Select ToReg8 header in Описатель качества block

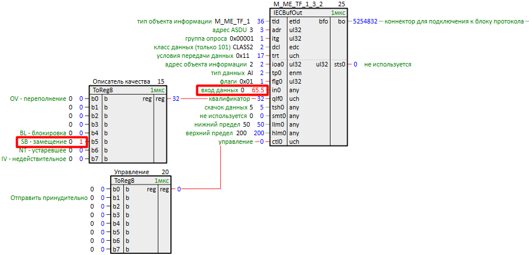point(104,90)
